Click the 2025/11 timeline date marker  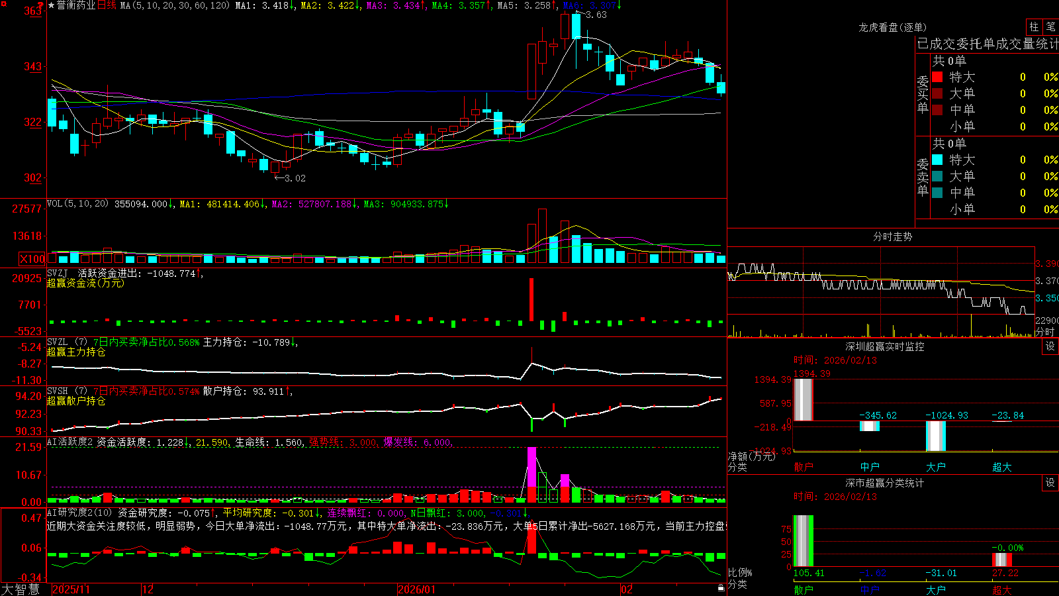click(x=71, y=589)
